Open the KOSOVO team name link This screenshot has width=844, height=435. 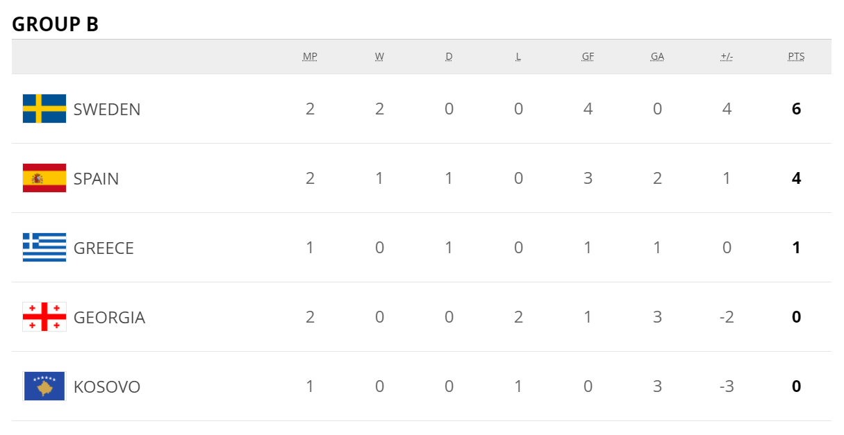(107, 386)
